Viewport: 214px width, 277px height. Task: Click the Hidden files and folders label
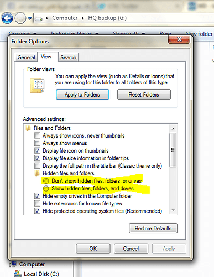69,173
